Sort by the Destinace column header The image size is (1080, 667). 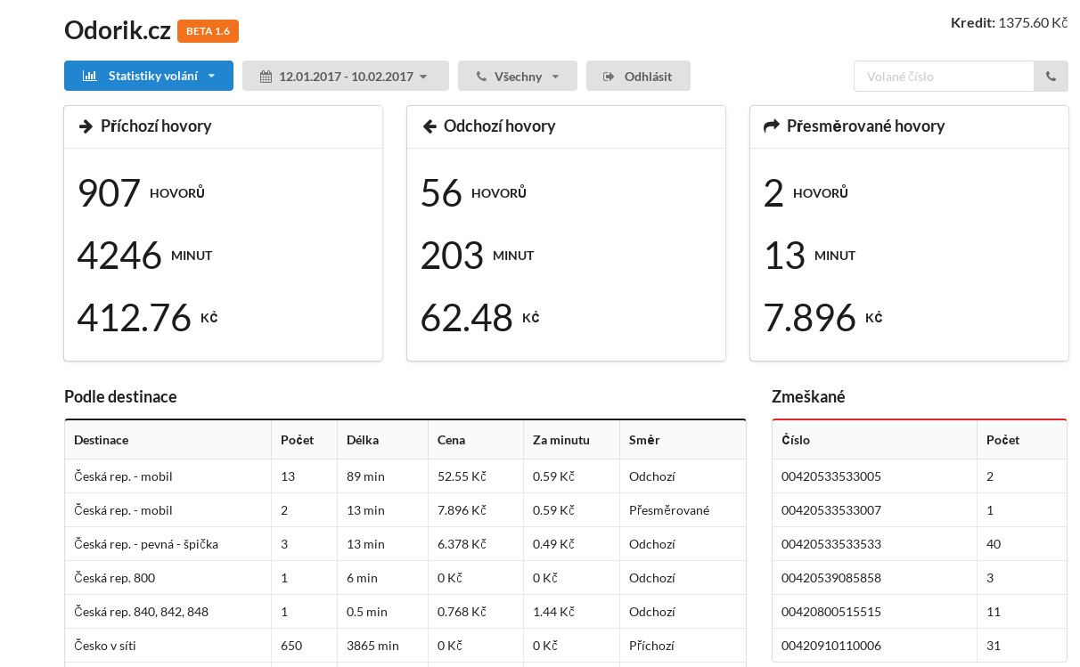168,440
